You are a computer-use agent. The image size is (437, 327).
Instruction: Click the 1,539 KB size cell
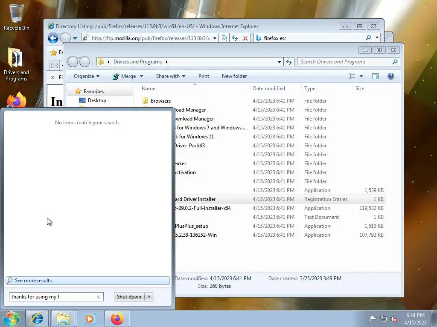click(x=374, y=190)
